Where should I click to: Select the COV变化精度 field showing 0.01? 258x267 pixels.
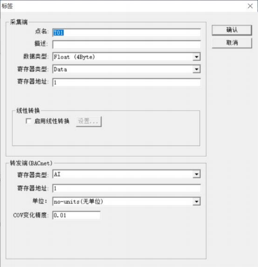(76, 215)
